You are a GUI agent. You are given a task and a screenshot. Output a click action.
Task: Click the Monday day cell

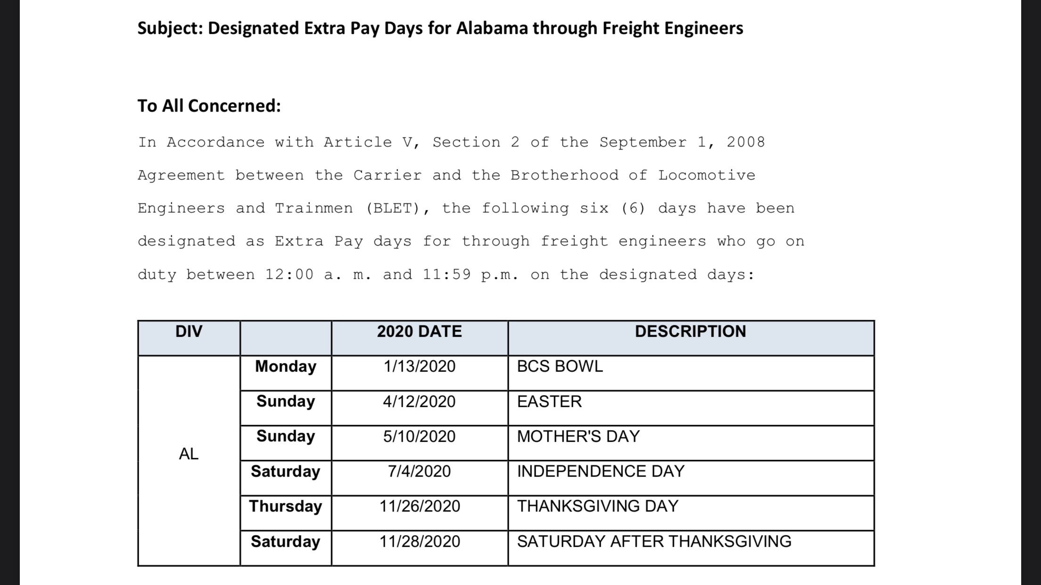pos(286,373)
